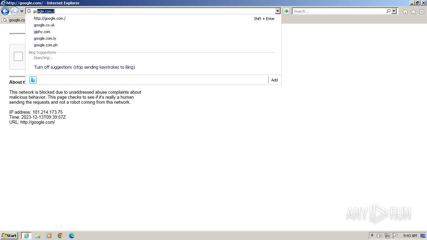This screenshot has width=427, height=240.
Task: Click the Forward navigation arrow
Action: tap(14, 11)
